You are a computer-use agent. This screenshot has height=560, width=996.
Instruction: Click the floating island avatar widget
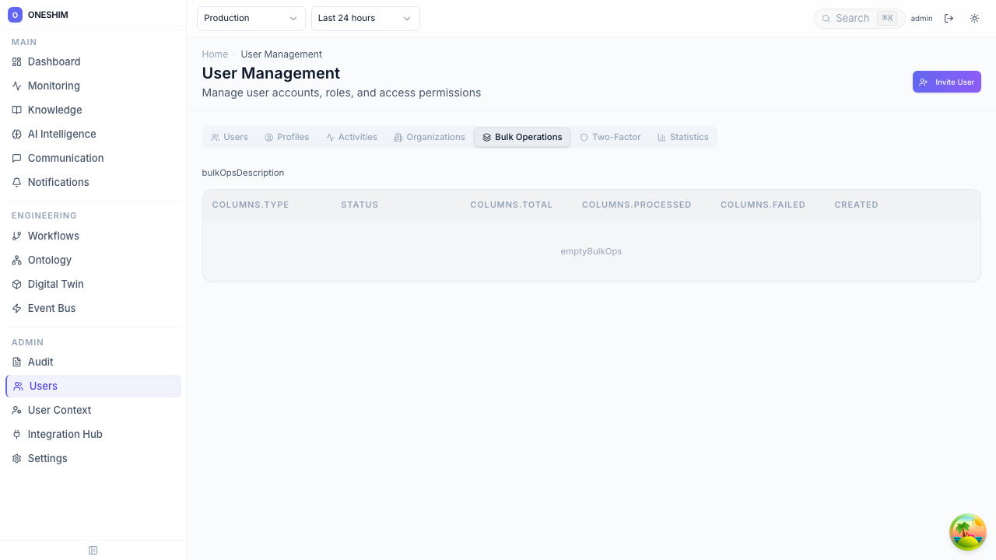coord(967,532)
